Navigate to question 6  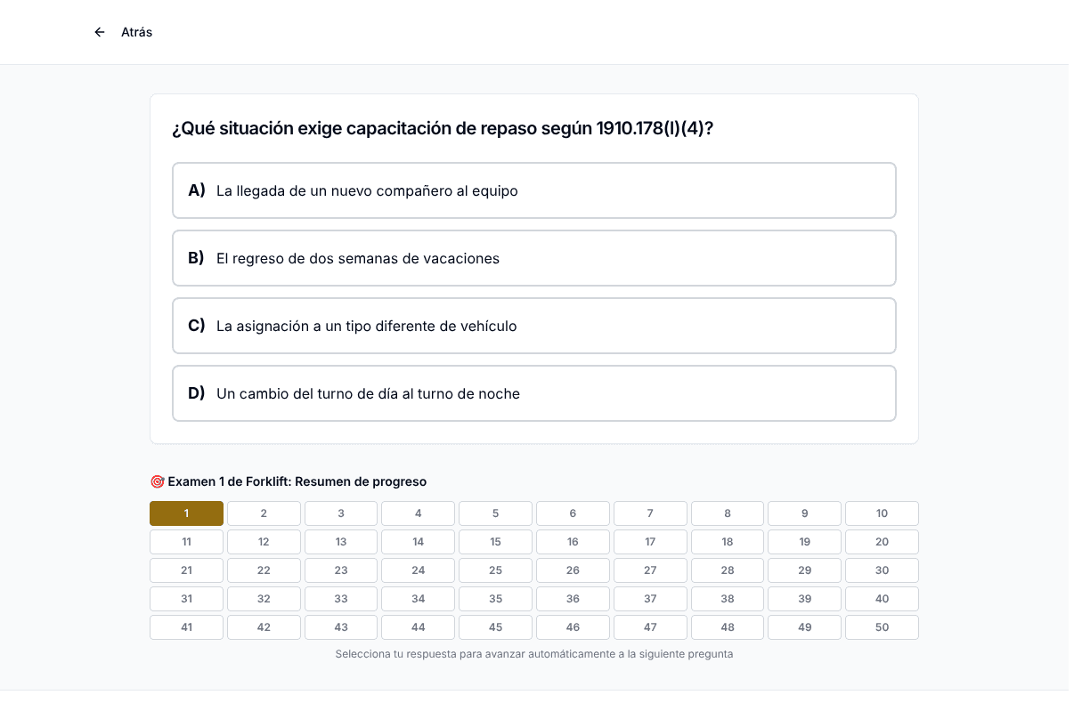click(x=573, y=513)
